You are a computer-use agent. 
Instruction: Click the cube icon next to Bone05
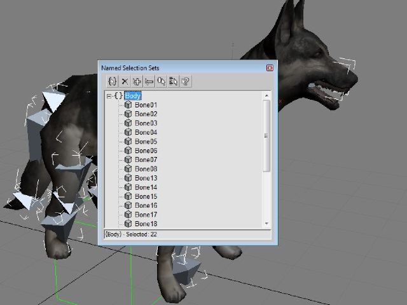click(128, 141)
